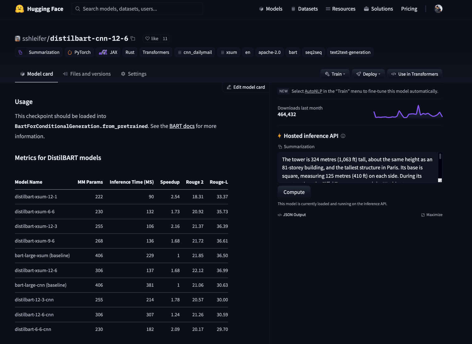Follow the BART docs link
Viewport: 472px width, 344px height.
click(182, 126)
